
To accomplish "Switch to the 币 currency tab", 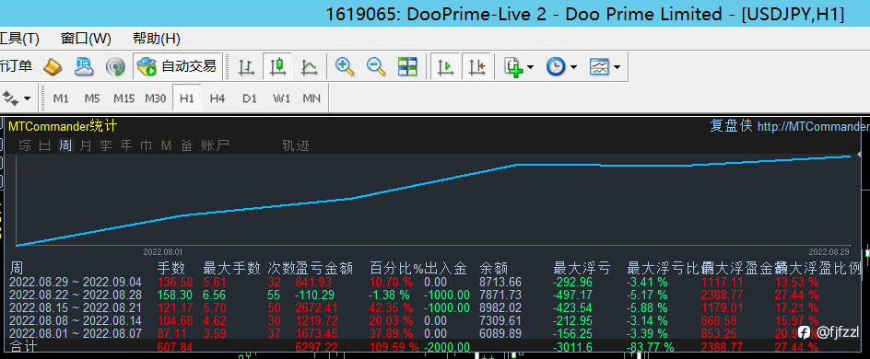I will (147, 145).
